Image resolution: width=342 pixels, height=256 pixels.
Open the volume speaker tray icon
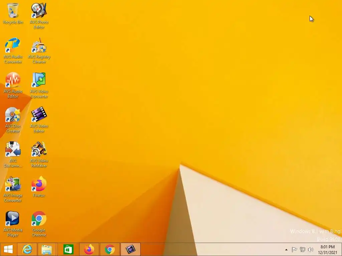click(x=310, y=249)
